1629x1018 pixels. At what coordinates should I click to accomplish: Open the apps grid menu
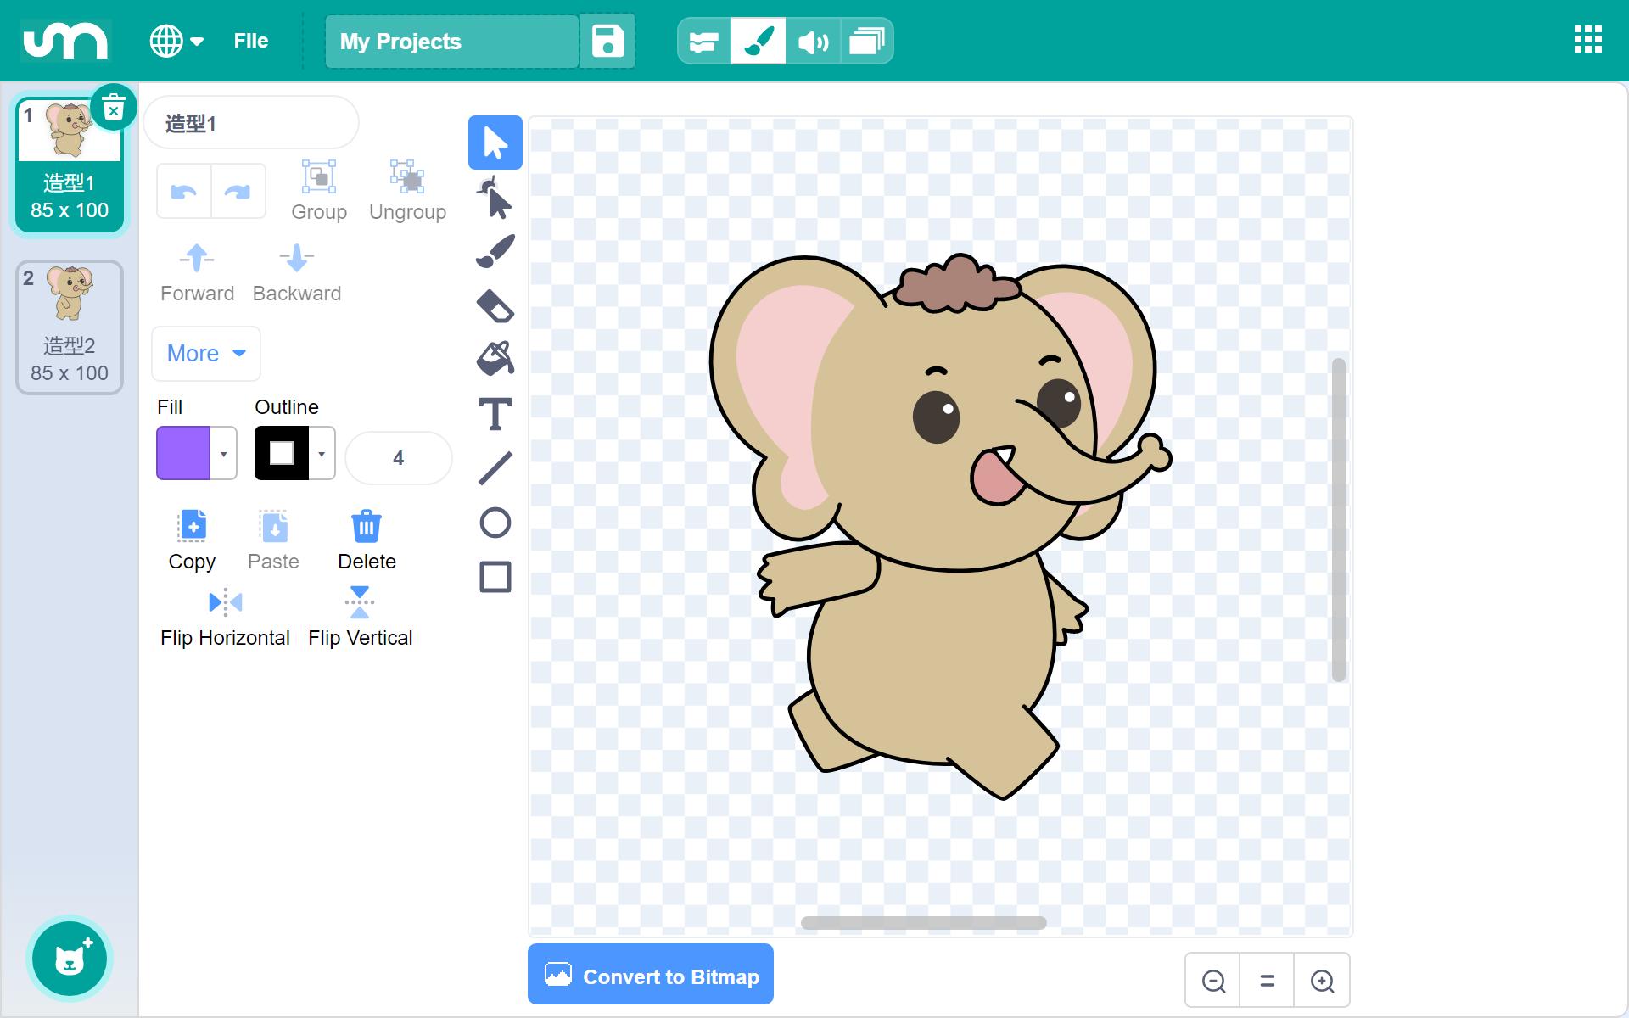pos(1587,40)
